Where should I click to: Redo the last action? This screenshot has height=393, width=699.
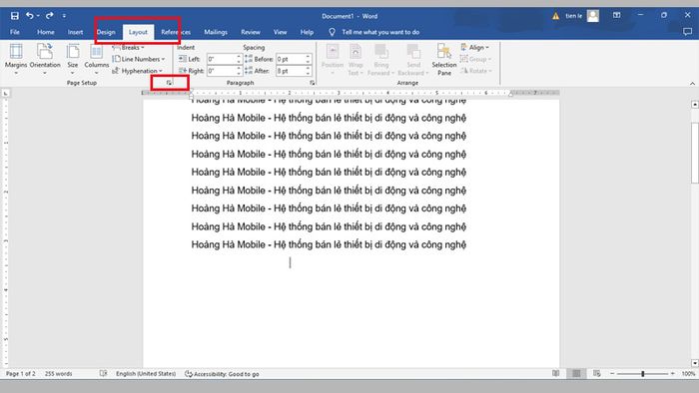click(x=50, y=16)
